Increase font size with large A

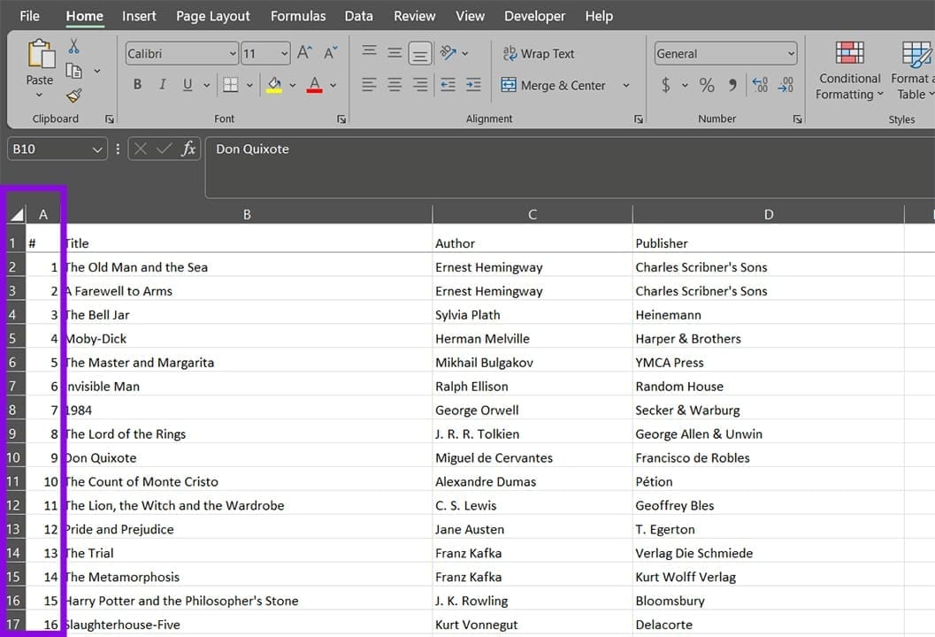(x=304, y=53)
